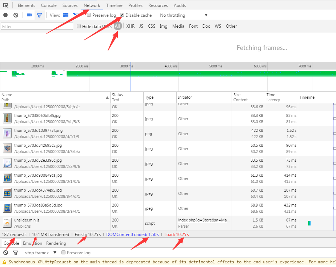Open the Resources tab
Image resolution: width=336 pixels, height=267 pixels.
(x=158, y=5)
